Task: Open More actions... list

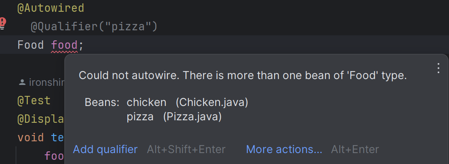Action: coord(284,149)
